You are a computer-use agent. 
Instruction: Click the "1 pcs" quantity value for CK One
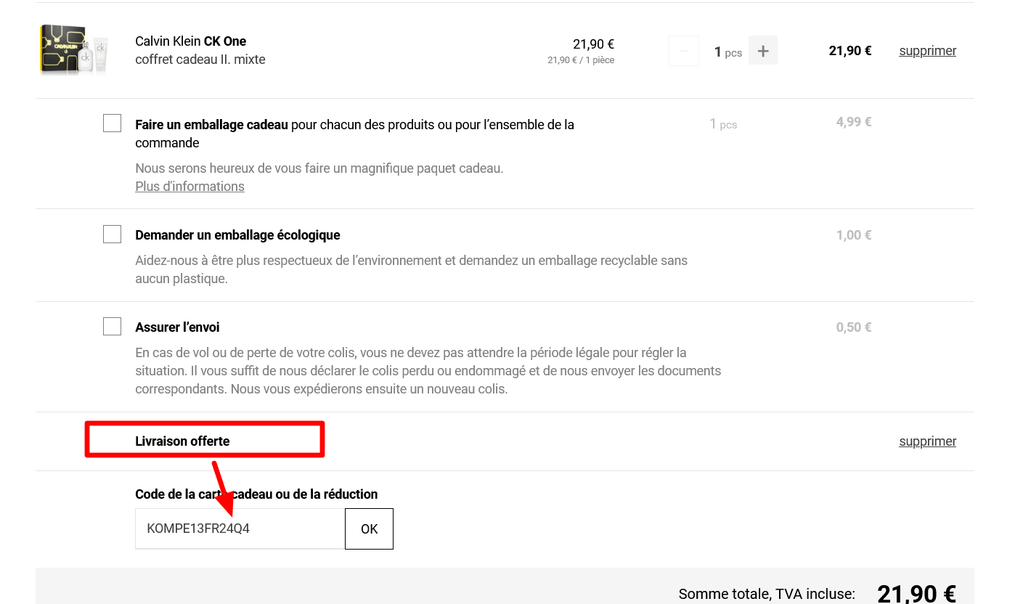(728, 52)
